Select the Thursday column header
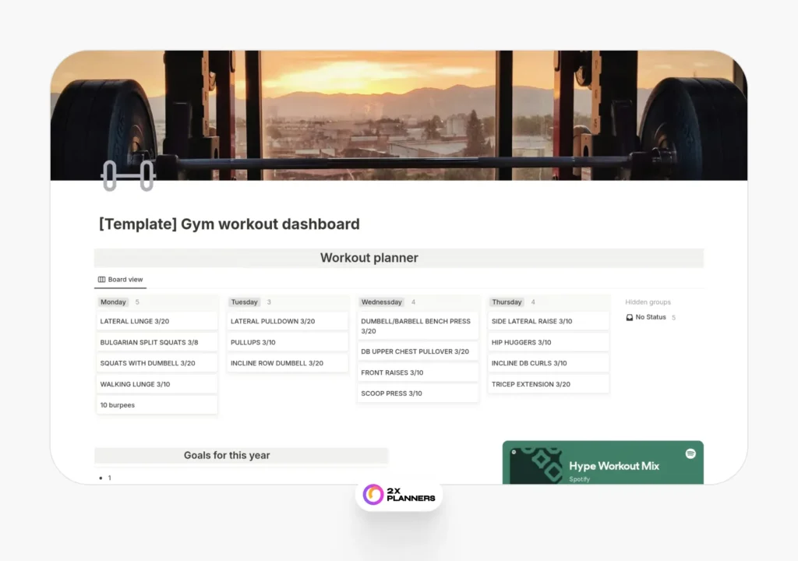 tap(507, 302)
